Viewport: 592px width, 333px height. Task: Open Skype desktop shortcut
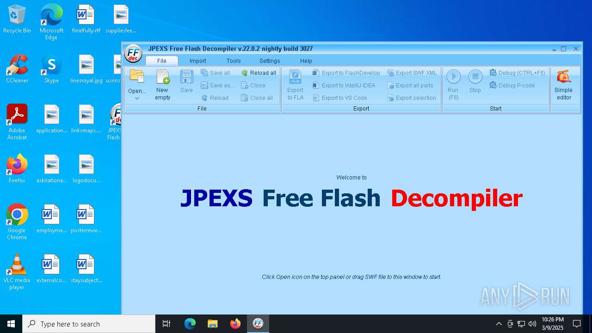coord(51,69)
